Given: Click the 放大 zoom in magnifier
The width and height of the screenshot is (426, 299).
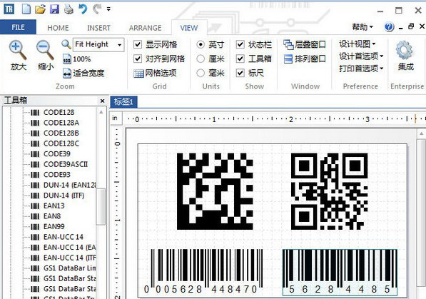Looking at the screenshot, I should point(18,55).
